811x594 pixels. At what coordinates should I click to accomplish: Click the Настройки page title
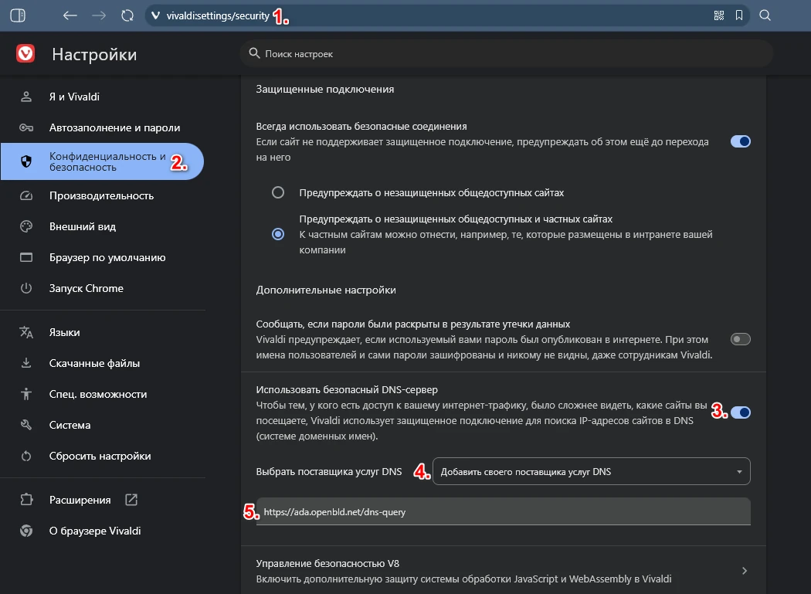coord(94,54)
